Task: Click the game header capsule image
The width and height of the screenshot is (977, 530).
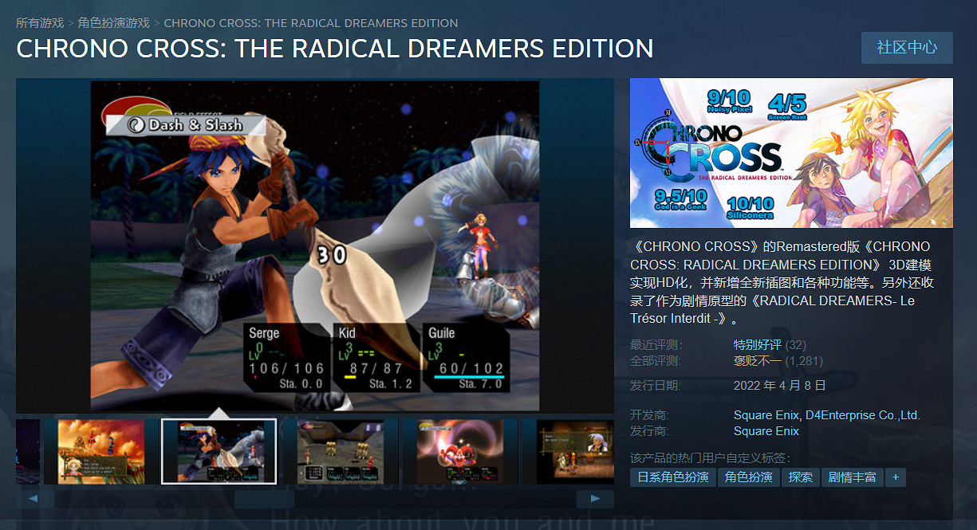Action: pyautogui.click(x=791, y=153)
